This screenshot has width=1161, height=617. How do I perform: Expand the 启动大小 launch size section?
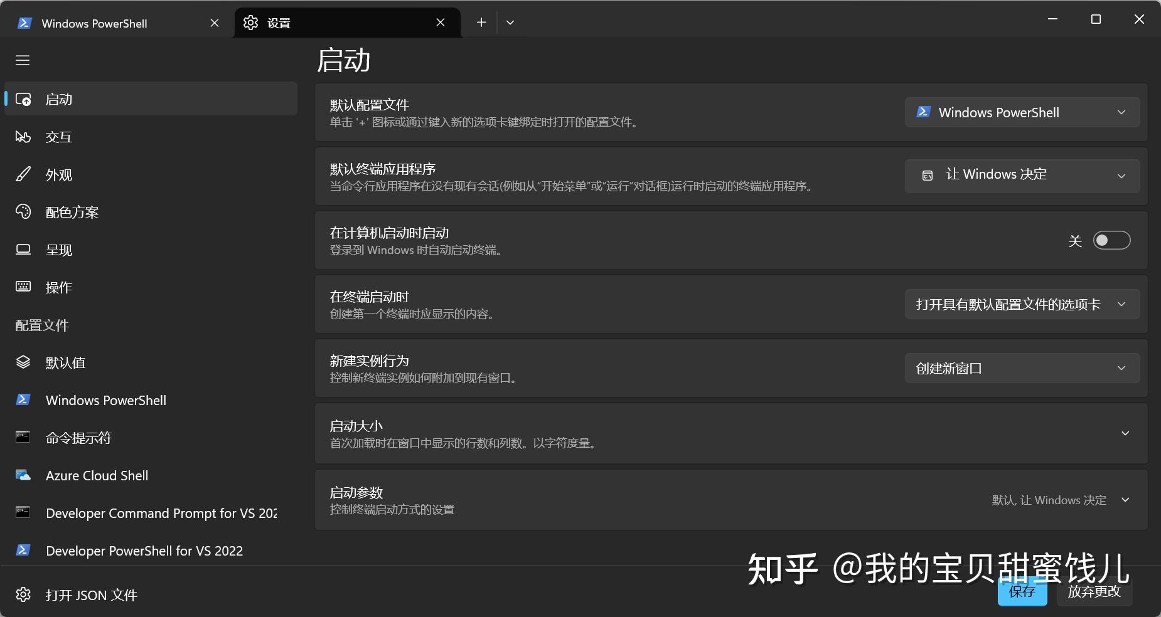click(x=1126, y=433)
